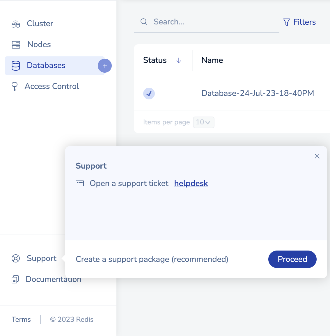The width and height of the screenshot is (330, 336).
Task: Open Filters funnel icon
Action: tap(286, 22)
